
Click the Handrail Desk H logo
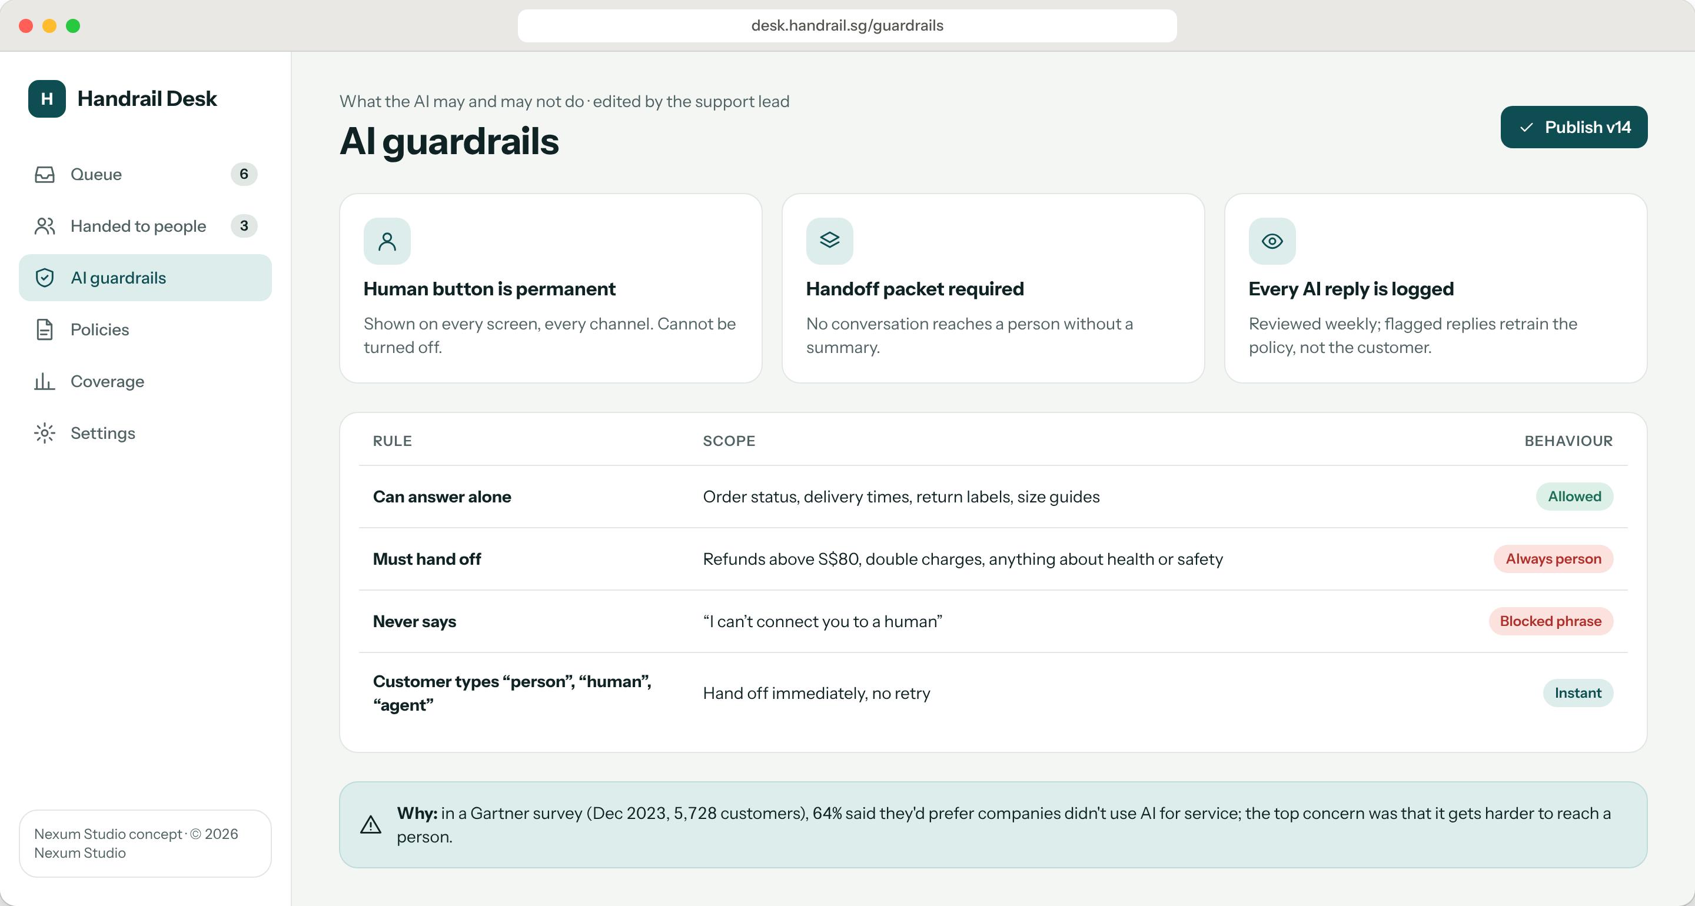point(46,99)
